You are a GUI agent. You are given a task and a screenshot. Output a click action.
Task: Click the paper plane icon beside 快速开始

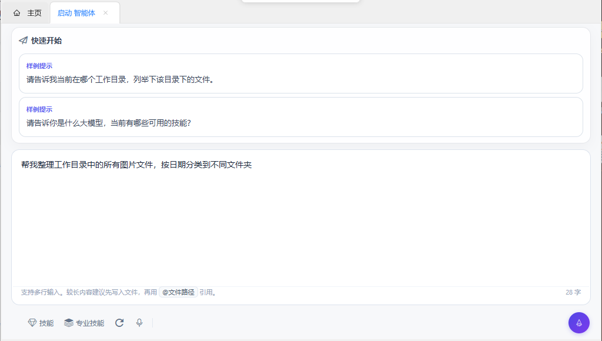[x=22, y=41]
